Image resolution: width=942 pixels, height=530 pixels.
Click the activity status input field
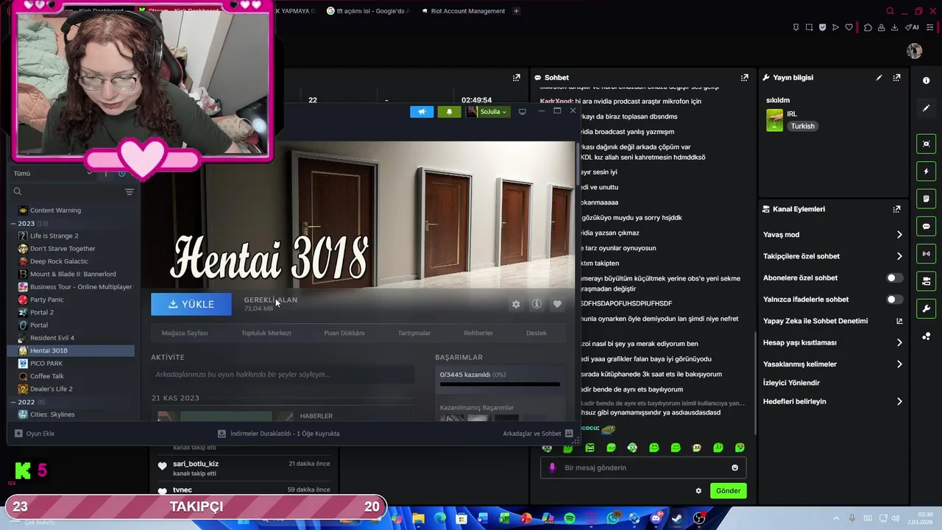283,375
